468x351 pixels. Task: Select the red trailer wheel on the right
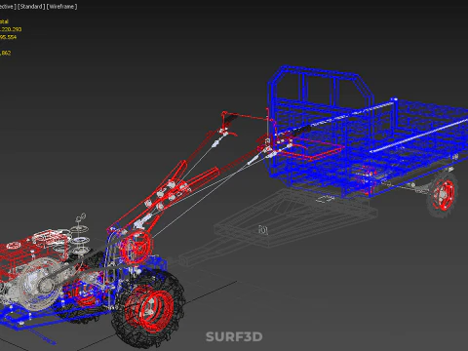[443, 194]
